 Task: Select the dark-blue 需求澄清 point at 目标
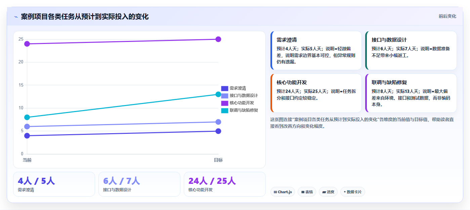pos(218,131)
